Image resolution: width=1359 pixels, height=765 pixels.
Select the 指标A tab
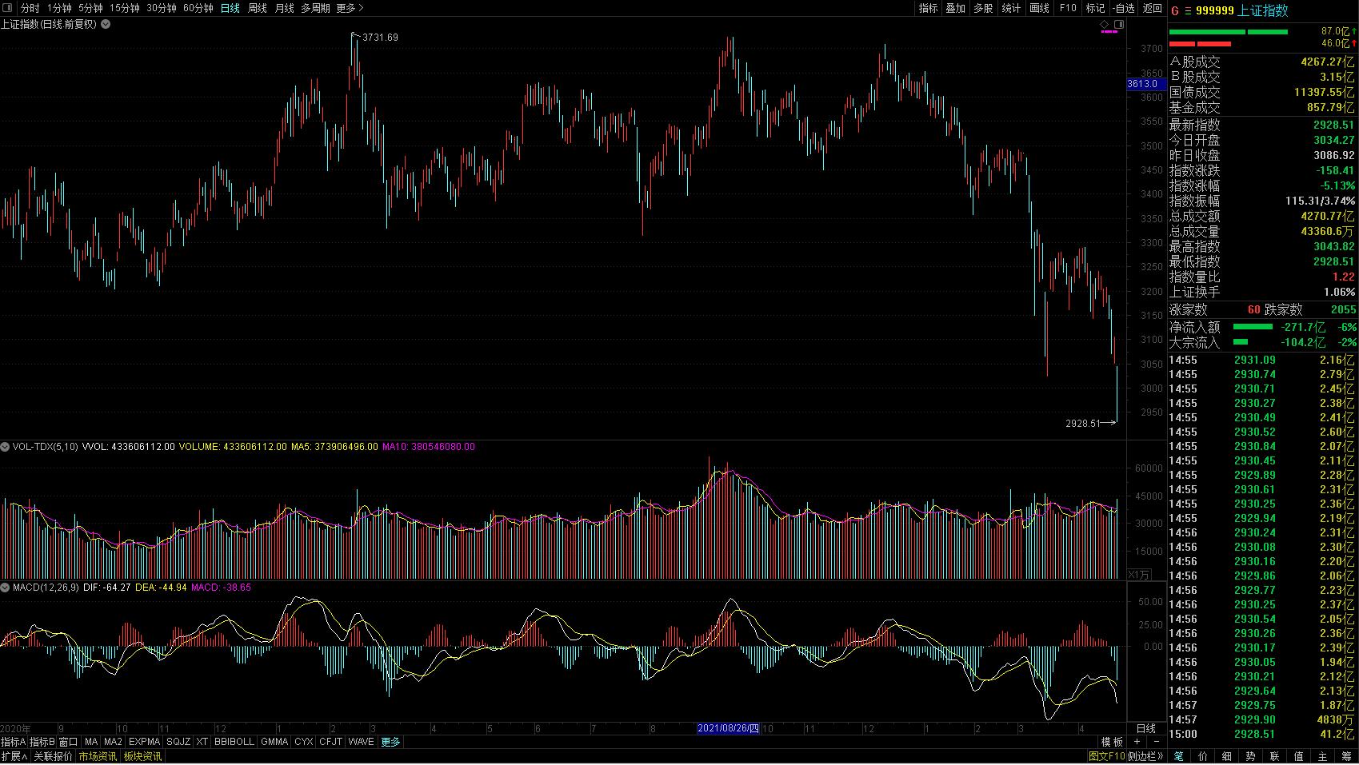click(x=14, y=742)
